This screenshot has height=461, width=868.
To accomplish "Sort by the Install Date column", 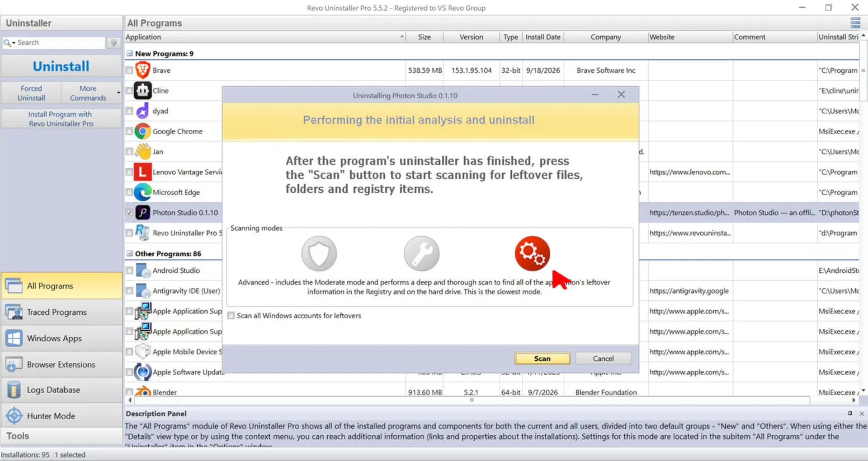I will [x=543, y=37].
